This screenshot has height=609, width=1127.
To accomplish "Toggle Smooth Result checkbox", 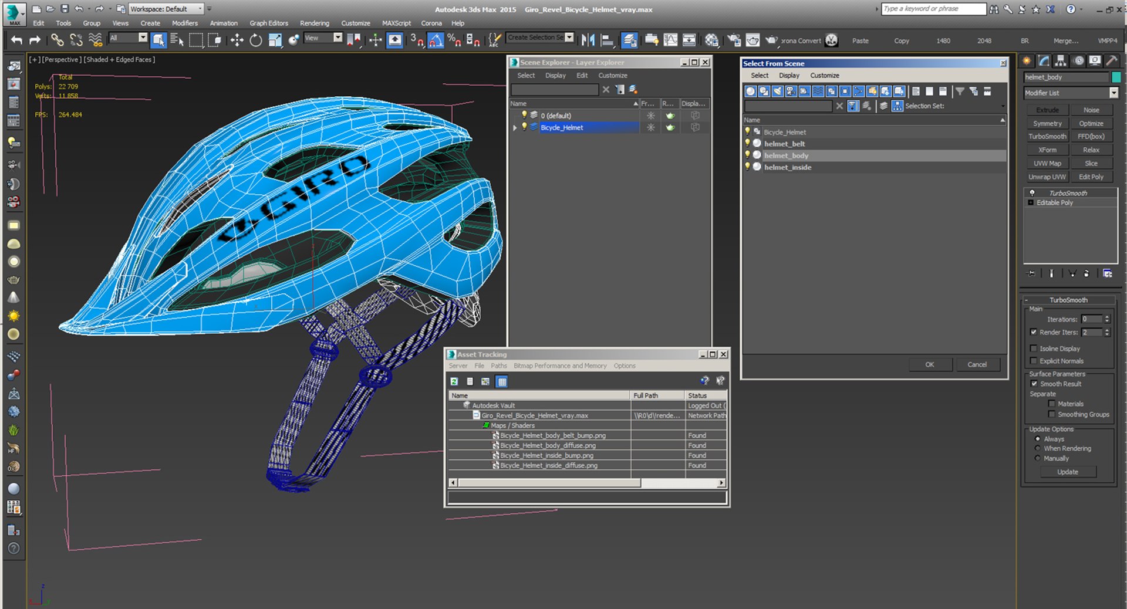I will [1034, 384].
